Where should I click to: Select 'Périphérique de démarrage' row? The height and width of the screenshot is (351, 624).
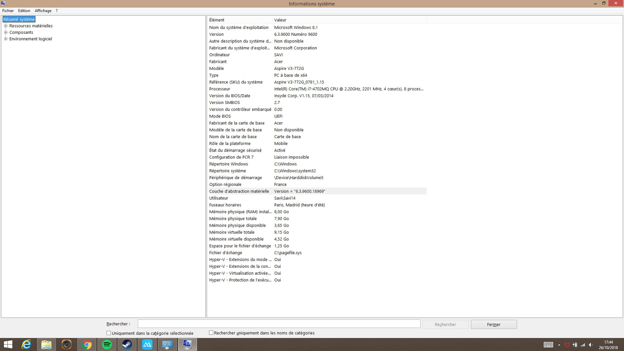[317, 178]
